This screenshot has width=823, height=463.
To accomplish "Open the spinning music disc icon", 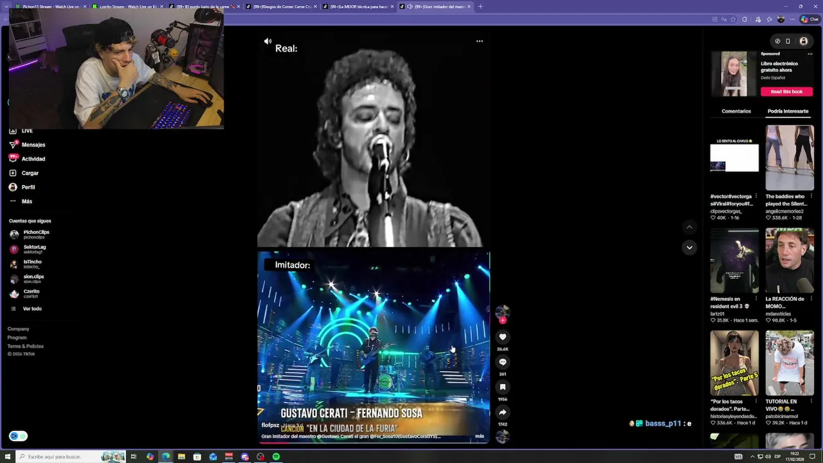I will [x=503, y=436].
